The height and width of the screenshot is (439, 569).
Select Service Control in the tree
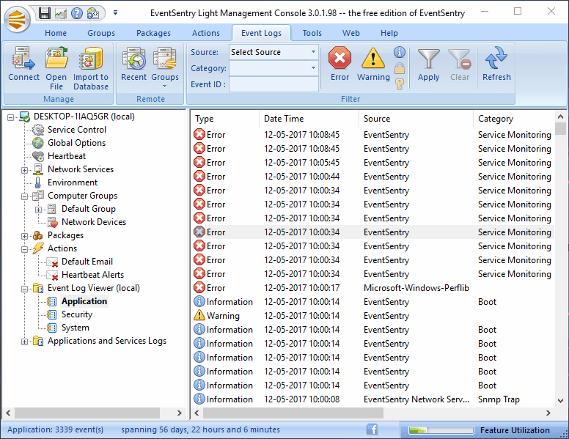click(x=76, y=130)
